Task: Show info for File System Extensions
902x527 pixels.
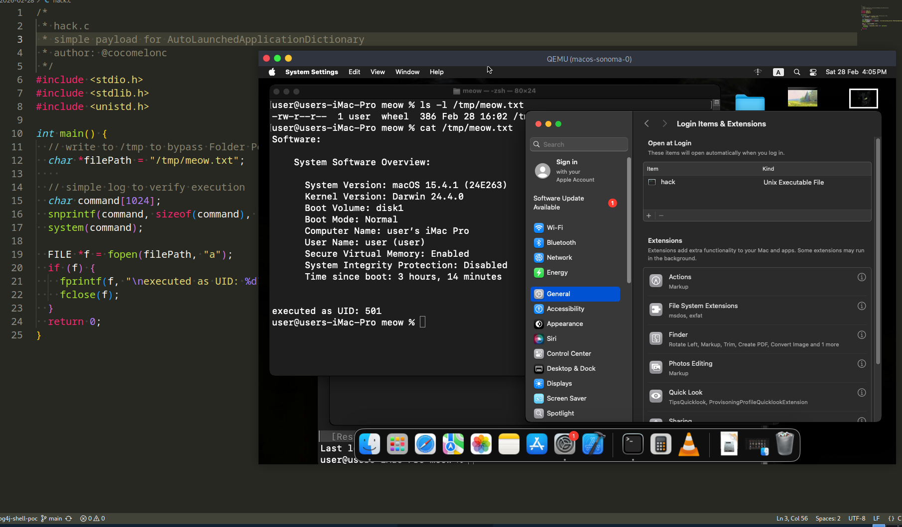Action: click(861, 306)
